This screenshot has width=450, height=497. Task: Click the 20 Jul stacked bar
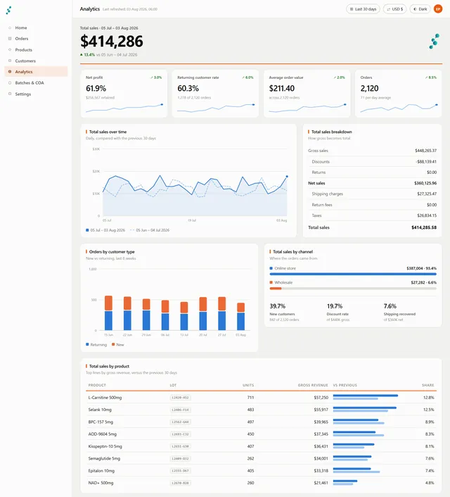tap(203, 313)
